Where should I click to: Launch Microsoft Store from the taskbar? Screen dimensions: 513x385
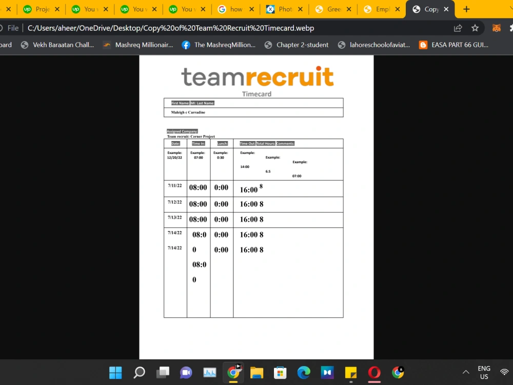pos(280,372)
